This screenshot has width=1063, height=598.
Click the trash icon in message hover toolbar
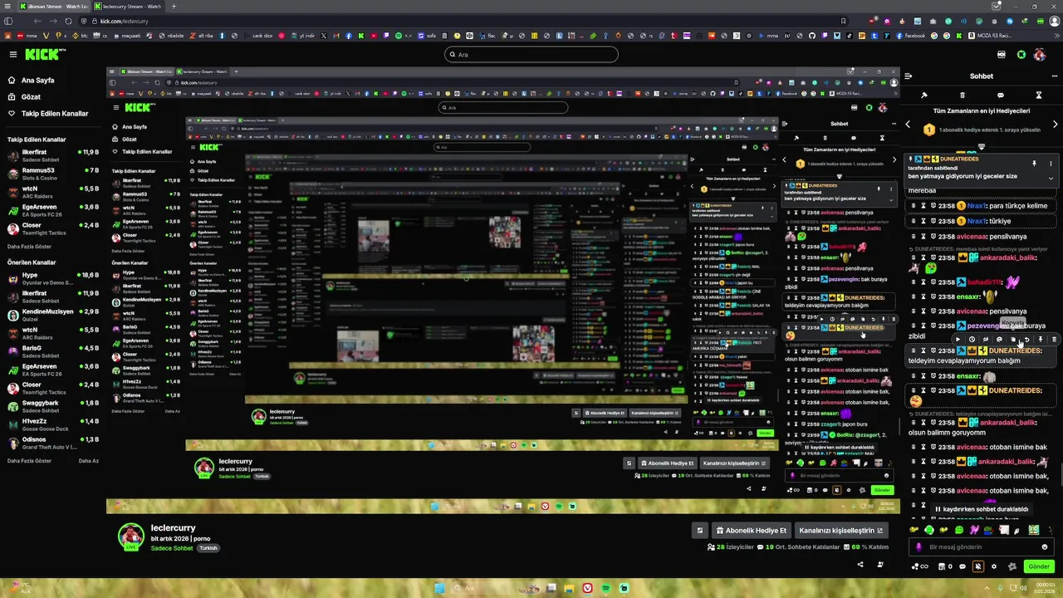click(1054, 339)
